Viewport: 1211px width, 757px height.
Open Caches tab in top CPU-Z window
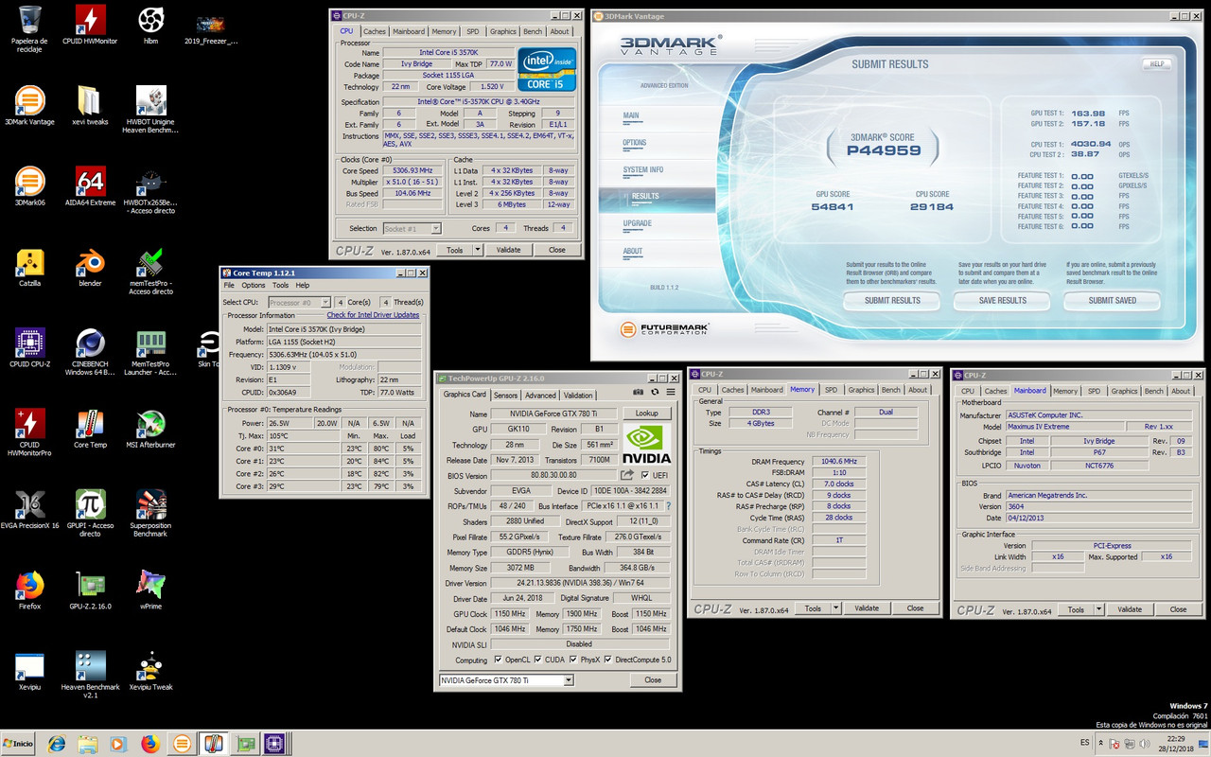[375, 31]
